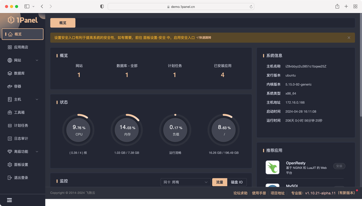Expand the 高级功能 advanced features submenu

tap(37, 152)
